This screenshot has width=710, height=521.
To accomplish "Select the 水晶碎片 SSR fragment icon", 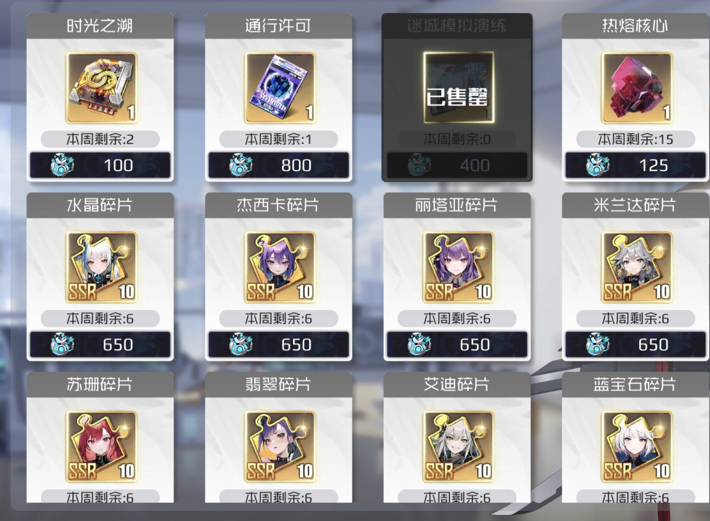I will pyautogui.click(x=101, y=267).
